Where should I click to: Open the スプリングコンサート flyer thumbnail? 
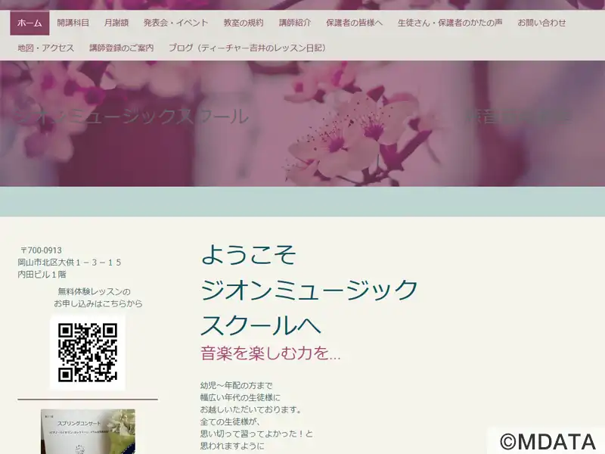pos(88,431)
